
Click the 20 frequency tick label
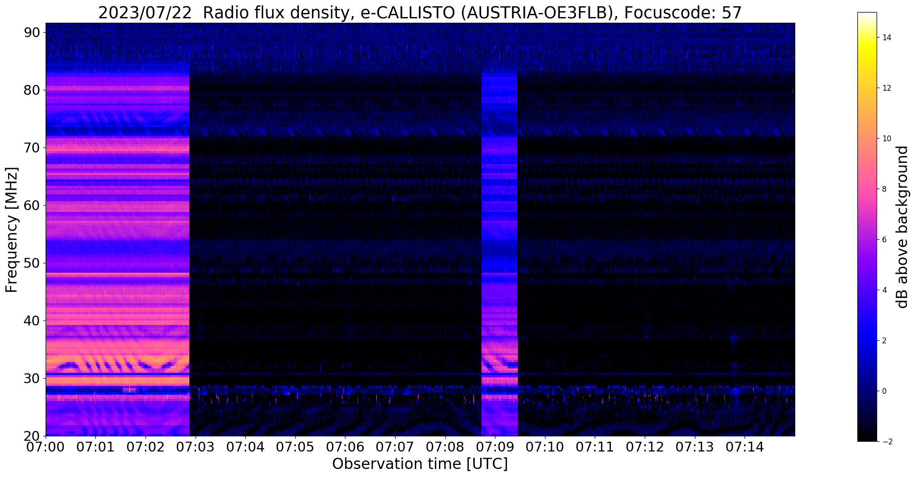pyautogui.click(x=31, y=436)
